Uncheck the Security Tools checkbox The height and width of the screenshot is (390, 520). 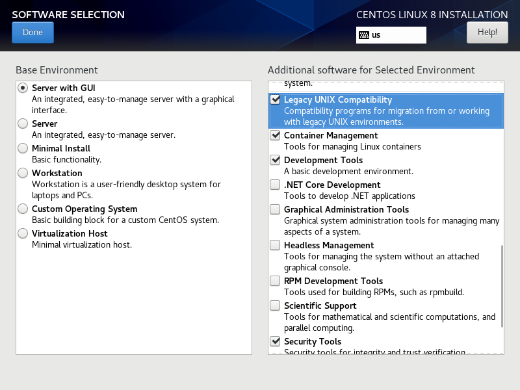[275, 341]
